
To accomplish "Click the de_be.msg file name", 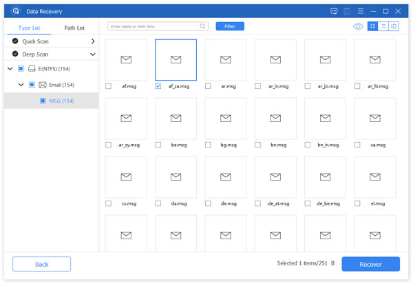I will point(328,203).
